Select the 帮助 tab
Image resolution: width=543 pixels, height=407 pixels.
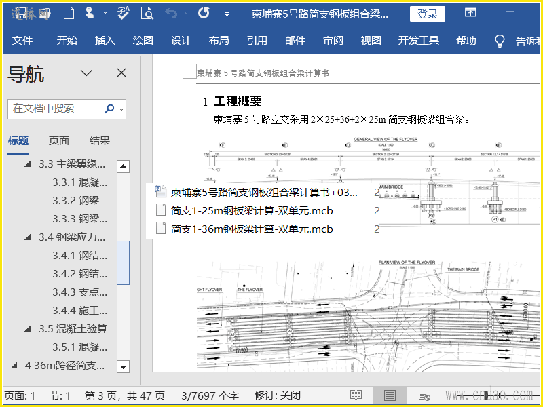coord(466,41)
